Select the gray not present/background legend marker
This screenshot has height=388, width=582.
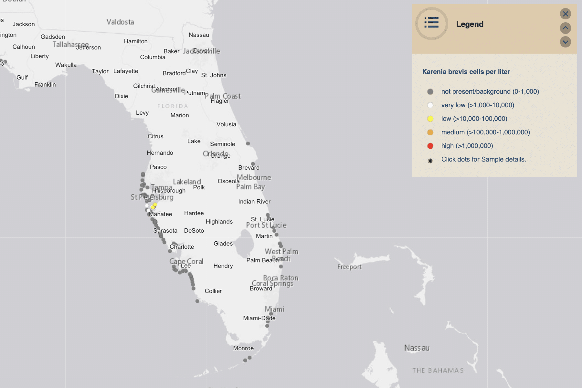coord(430,91)
